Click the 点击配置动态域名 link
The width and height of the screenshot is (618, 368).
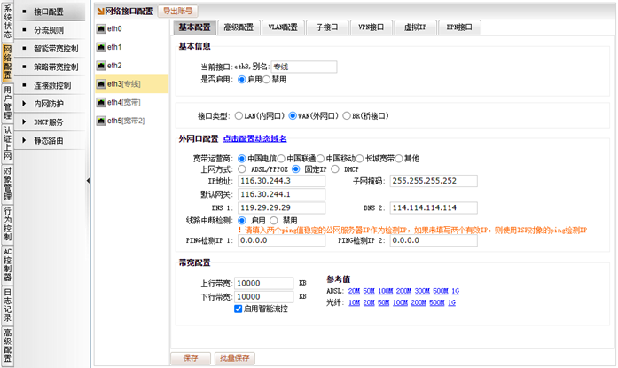[254, 139]
